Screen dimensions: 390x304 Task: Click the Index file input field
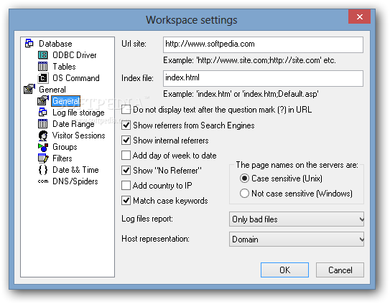pos(263,78)
